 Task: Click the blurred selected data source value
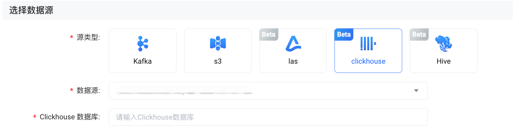click(x=184, y=91)
